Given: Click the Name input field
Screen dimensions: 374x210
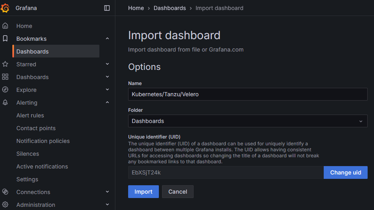Looking at the screenshot, I should (247, 94).
